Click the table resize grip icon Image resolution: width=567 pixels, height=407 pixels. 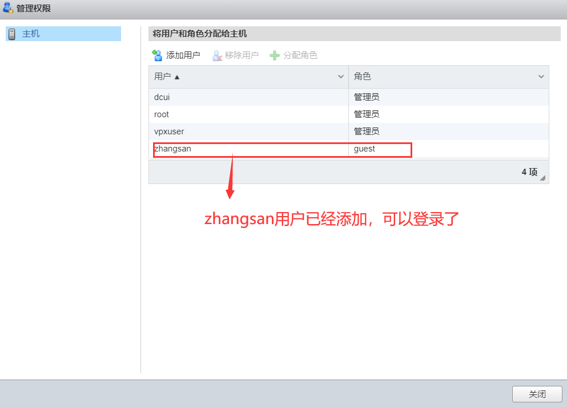543,178
